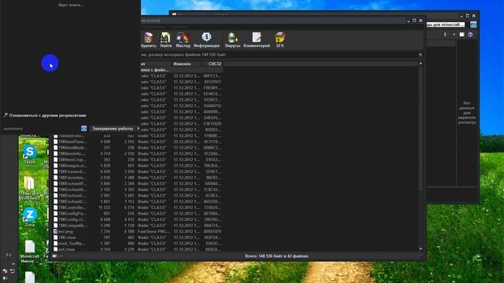The image size is (504, 283).
Task: Open the archive path dropdown arrow in WinRAR
Action: tap(420, 54)
